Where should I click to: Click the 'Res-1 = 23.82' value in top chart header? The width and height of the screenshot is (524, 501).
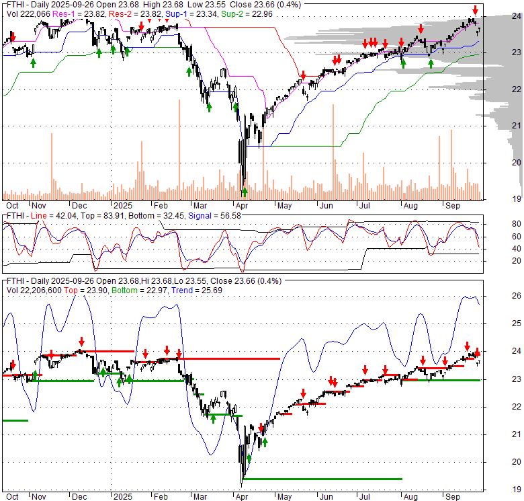79,14
